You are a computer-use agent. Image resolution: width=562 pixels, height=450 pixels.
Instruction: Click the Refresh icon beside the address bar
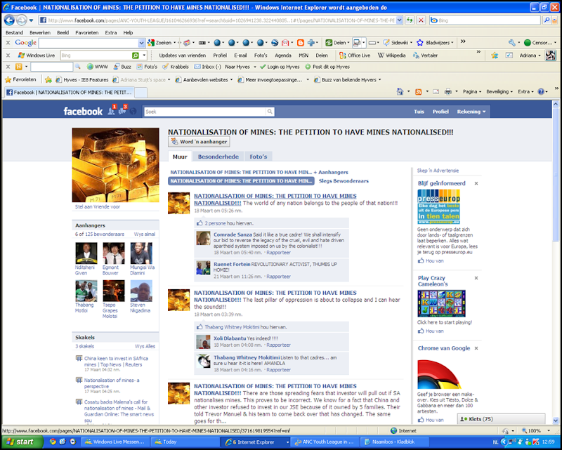[410, 20]
